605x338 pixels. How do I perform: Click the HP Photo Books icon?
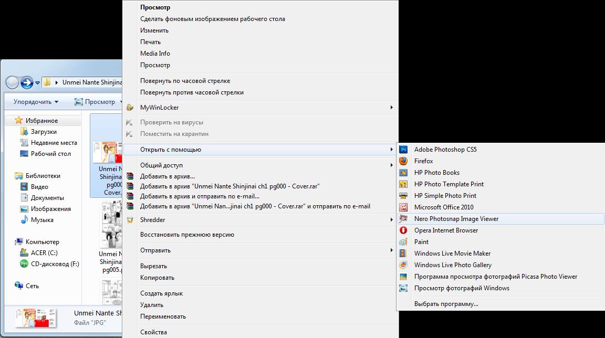pos(403,173)
